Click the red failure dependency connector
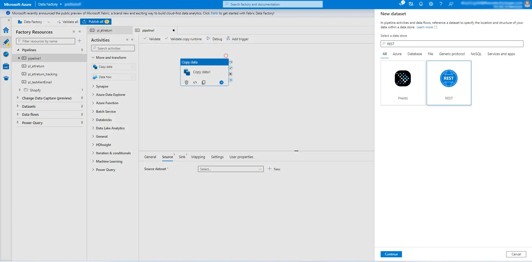The image size is (532, 262). tap(231, 74)
